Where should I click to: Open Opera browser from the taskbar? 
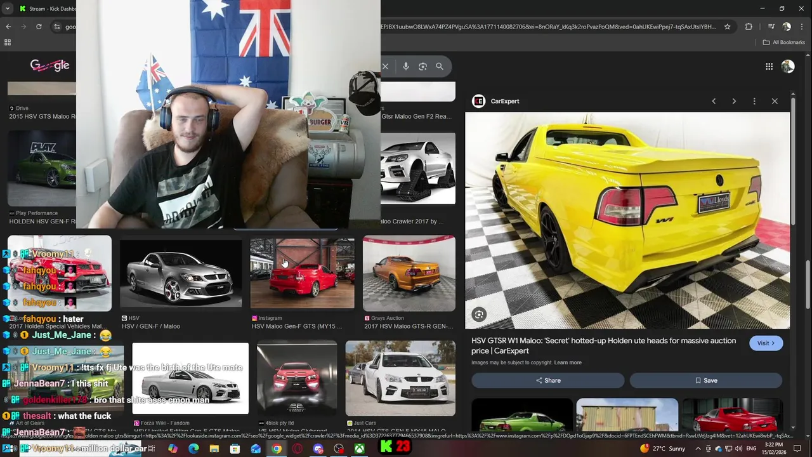click(298, 449)
